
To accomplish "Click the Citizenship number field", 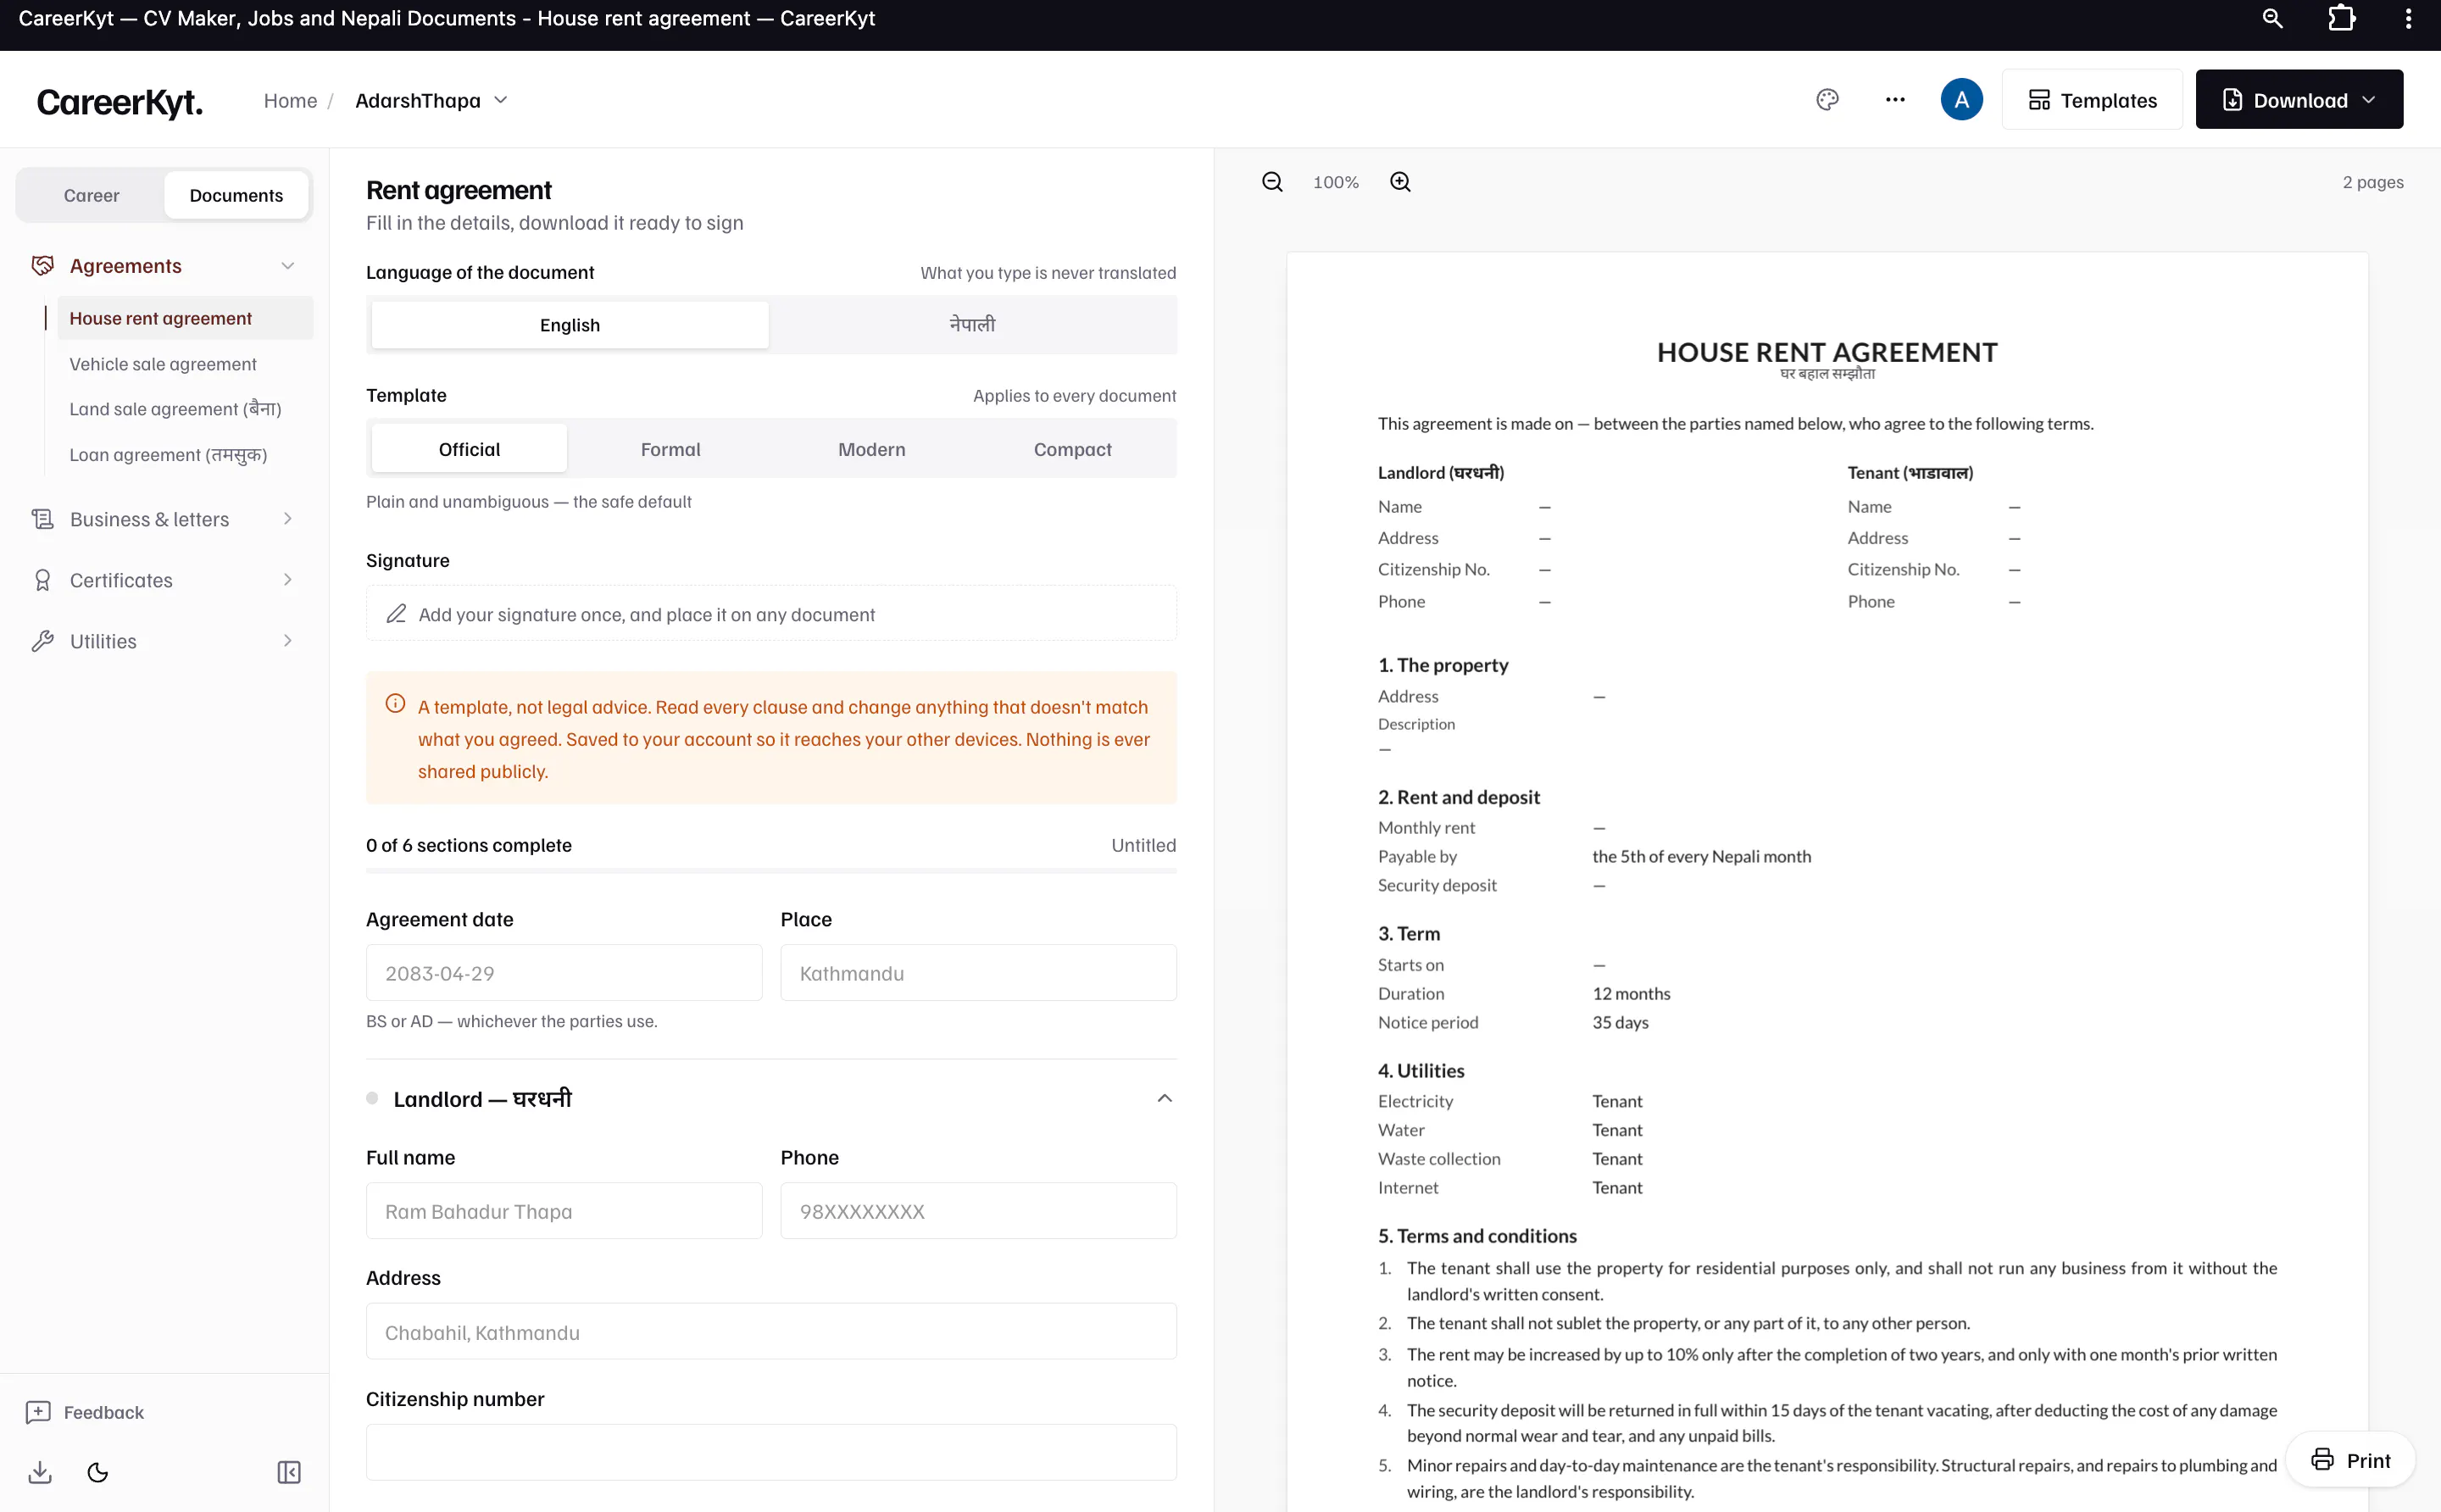I will (x=771, y=1452).
